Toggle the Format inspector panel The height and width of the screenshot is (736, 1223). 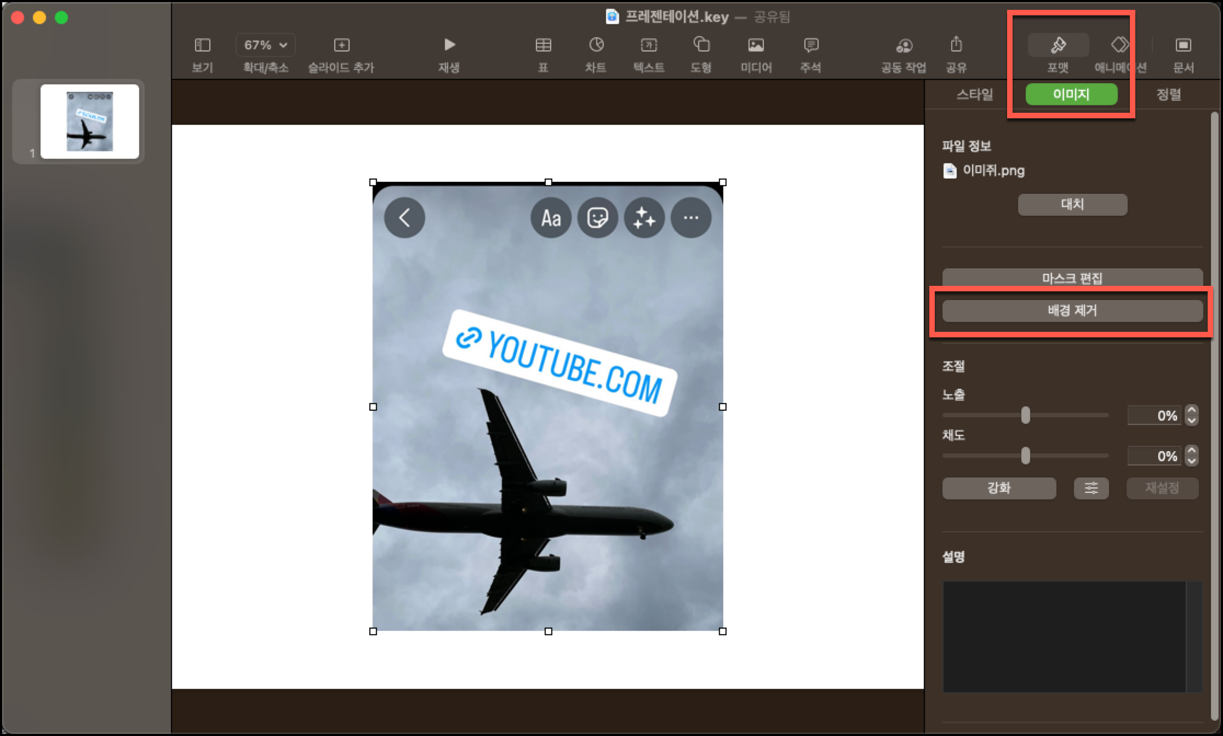click(1058, 45)
